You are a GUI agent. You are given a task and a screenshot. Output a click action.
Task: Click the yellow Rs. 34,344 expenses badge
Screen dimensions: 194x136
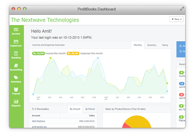click(73, 53)
